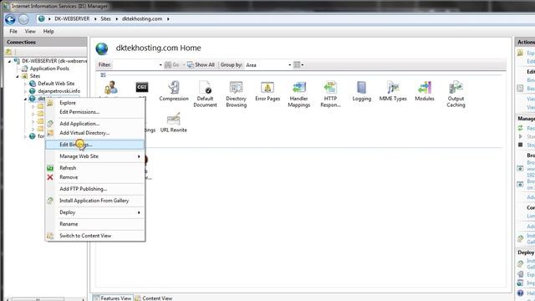This screenshot has width=535, height=301.
Task: Open the view mode dropdown button
Action: pyautogui.click(x=298, y=65)
